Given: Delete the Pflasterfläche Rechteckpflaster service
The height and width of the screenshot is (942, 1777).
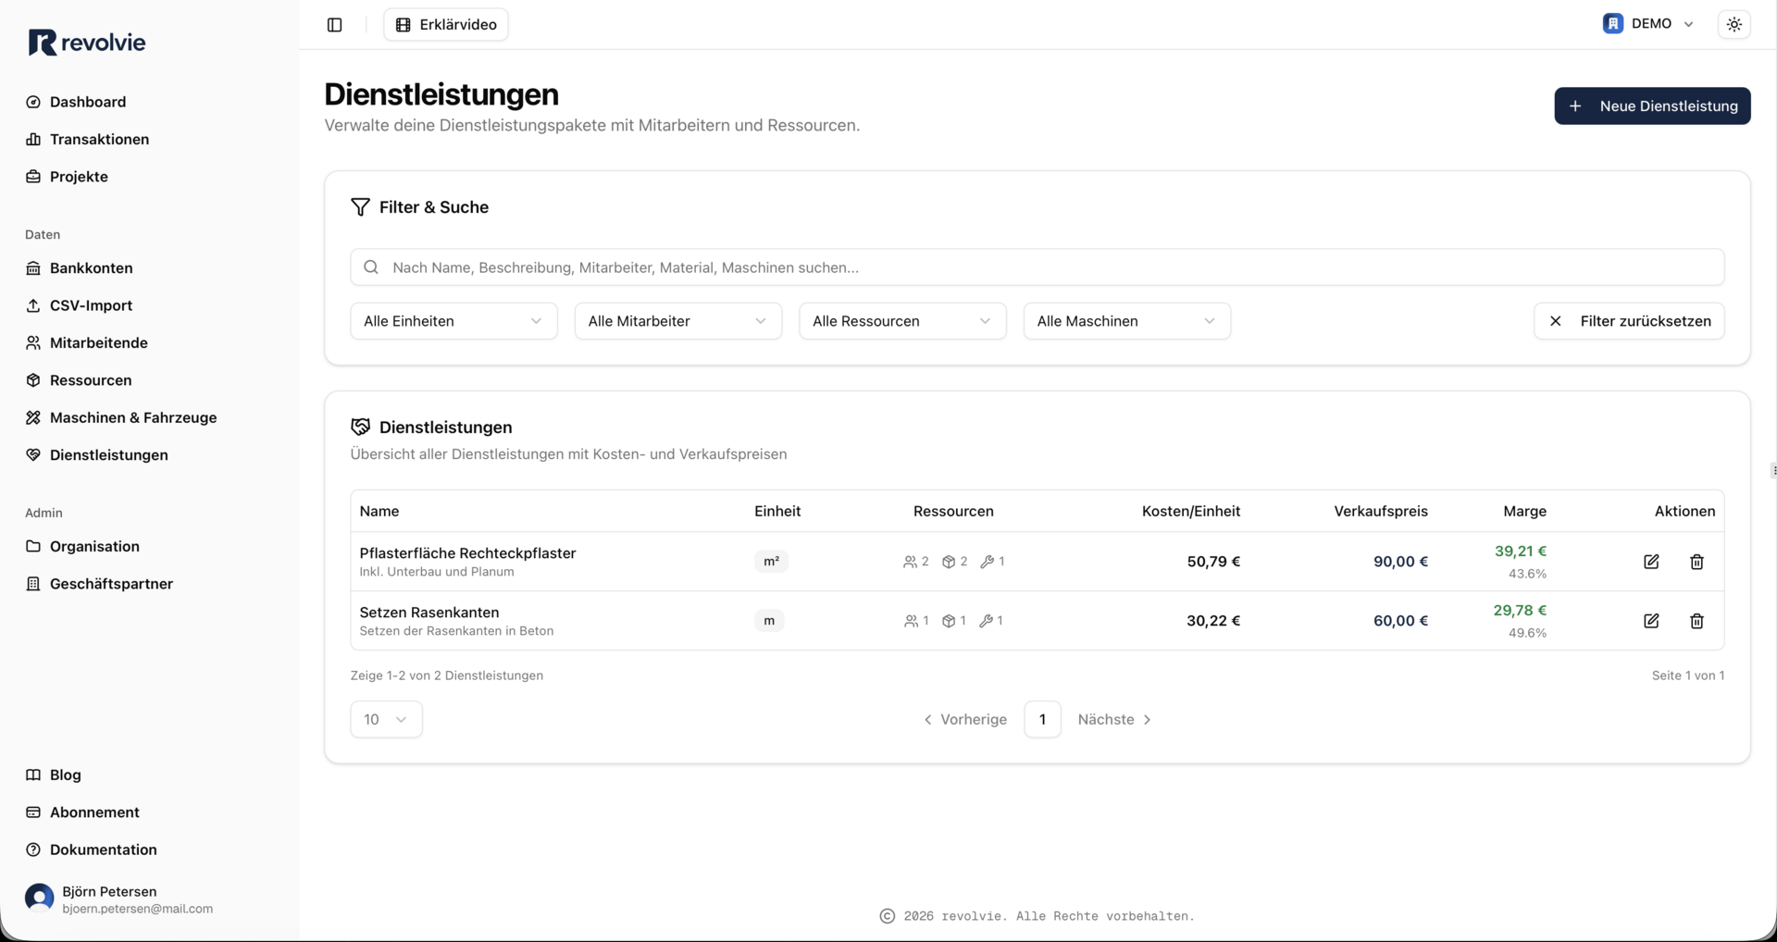Looking at the screenshot, I should pyautogui.click(x=1696, y=562).
